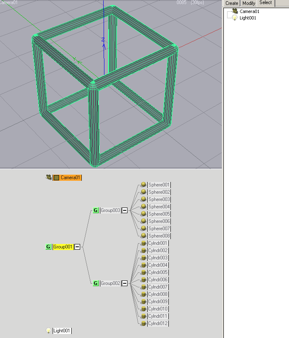Select Sphere005 node in the schematic

click(159, 214)
